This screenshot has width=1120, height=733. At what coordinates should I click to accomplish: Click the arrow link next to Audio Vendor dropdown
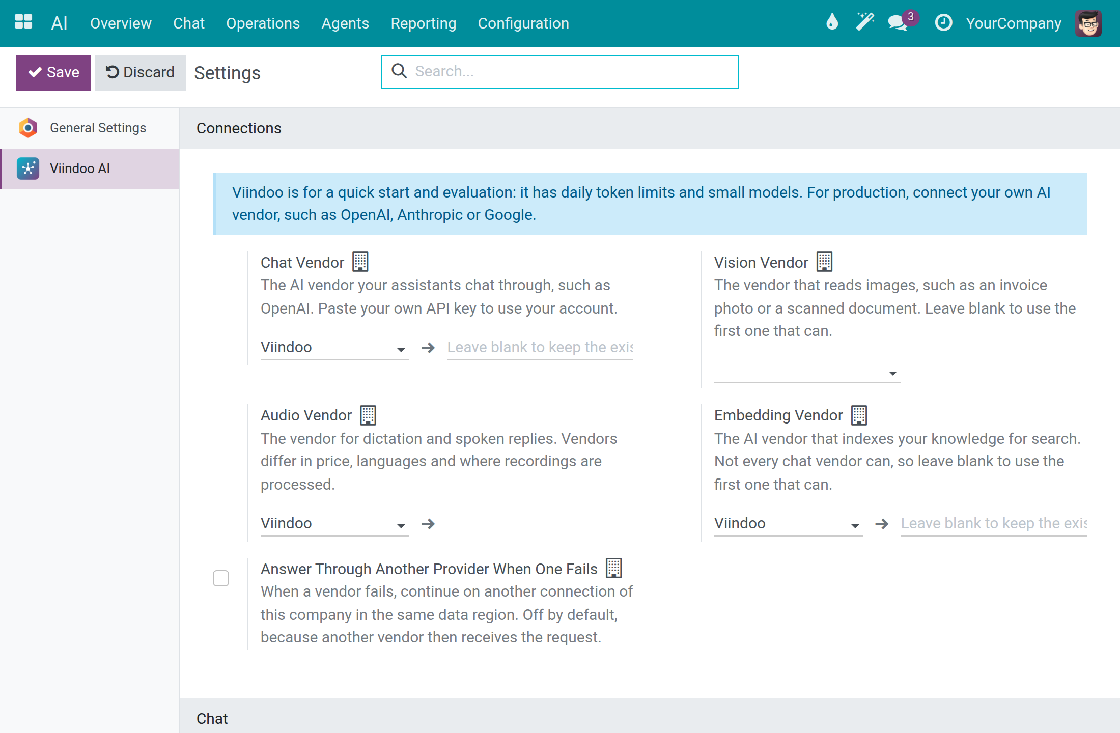[428, 524]
